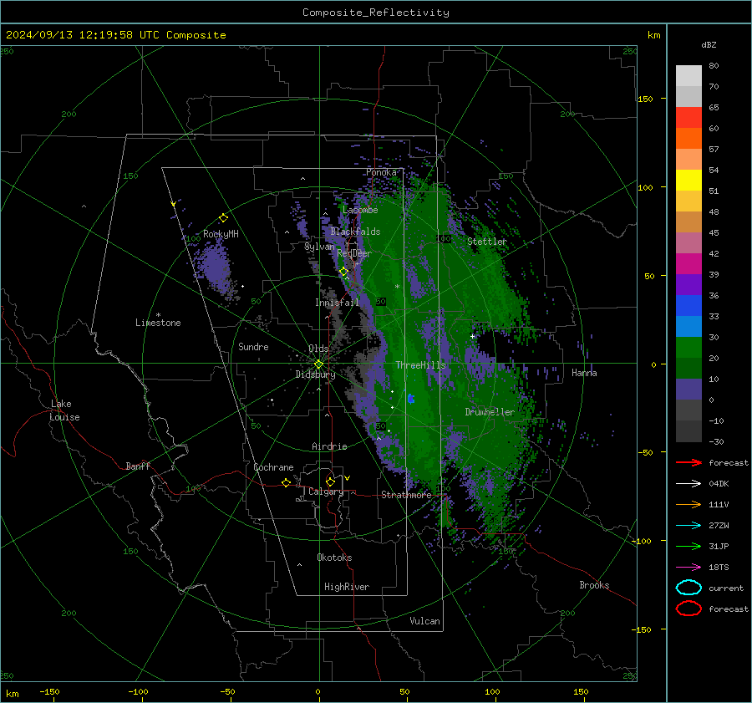Click the Lake Louise label
The image size is (752, 703).
64,410
